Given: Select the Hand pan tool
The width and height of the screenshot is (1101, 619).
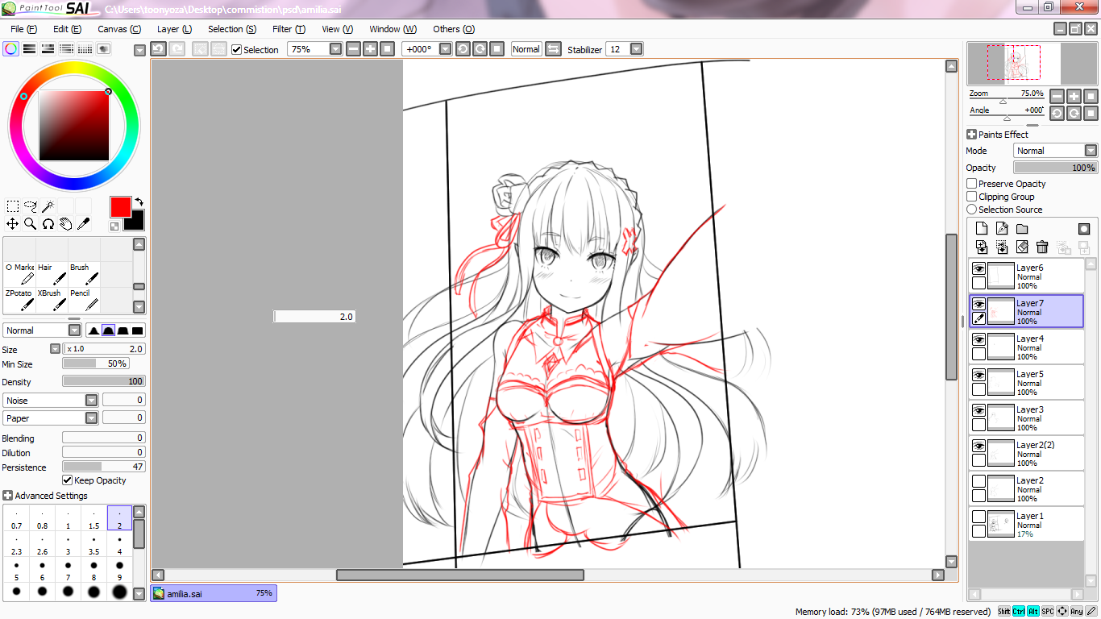Looking at the screenshot, I should (66, 223).
